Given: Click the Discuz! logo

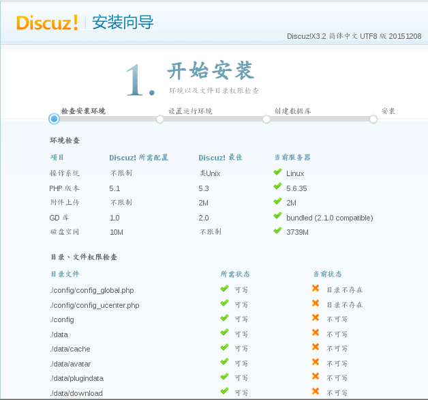Looking at the screenshot, I should (47, 23).
